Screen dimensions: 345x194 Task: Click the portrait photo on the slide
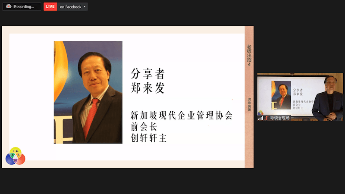tap(88, 92)
